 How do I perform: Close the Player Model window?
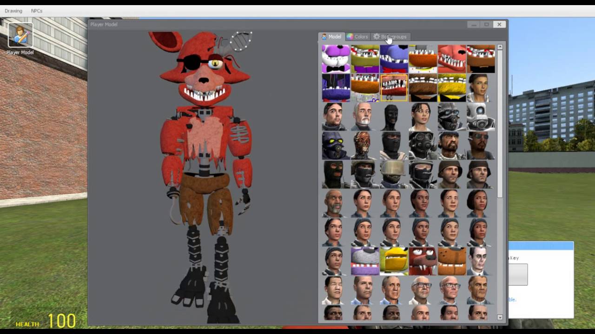(499, 24)
